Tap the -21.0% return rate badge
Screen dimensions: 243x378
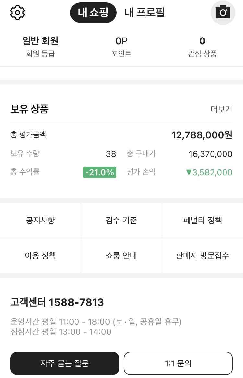(99, 172)
